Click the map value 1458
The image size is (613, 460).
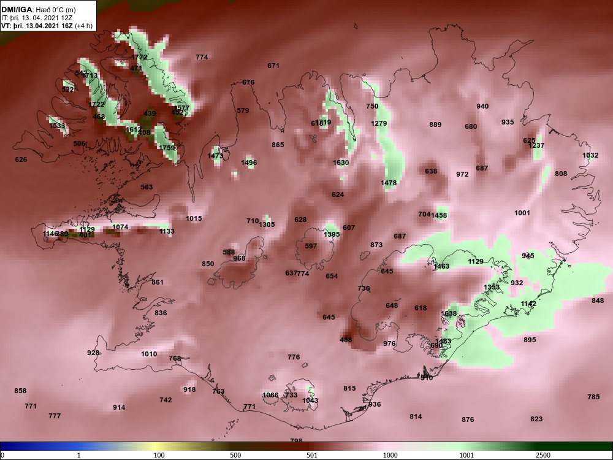pyautogui.click(x=439, y=215)
